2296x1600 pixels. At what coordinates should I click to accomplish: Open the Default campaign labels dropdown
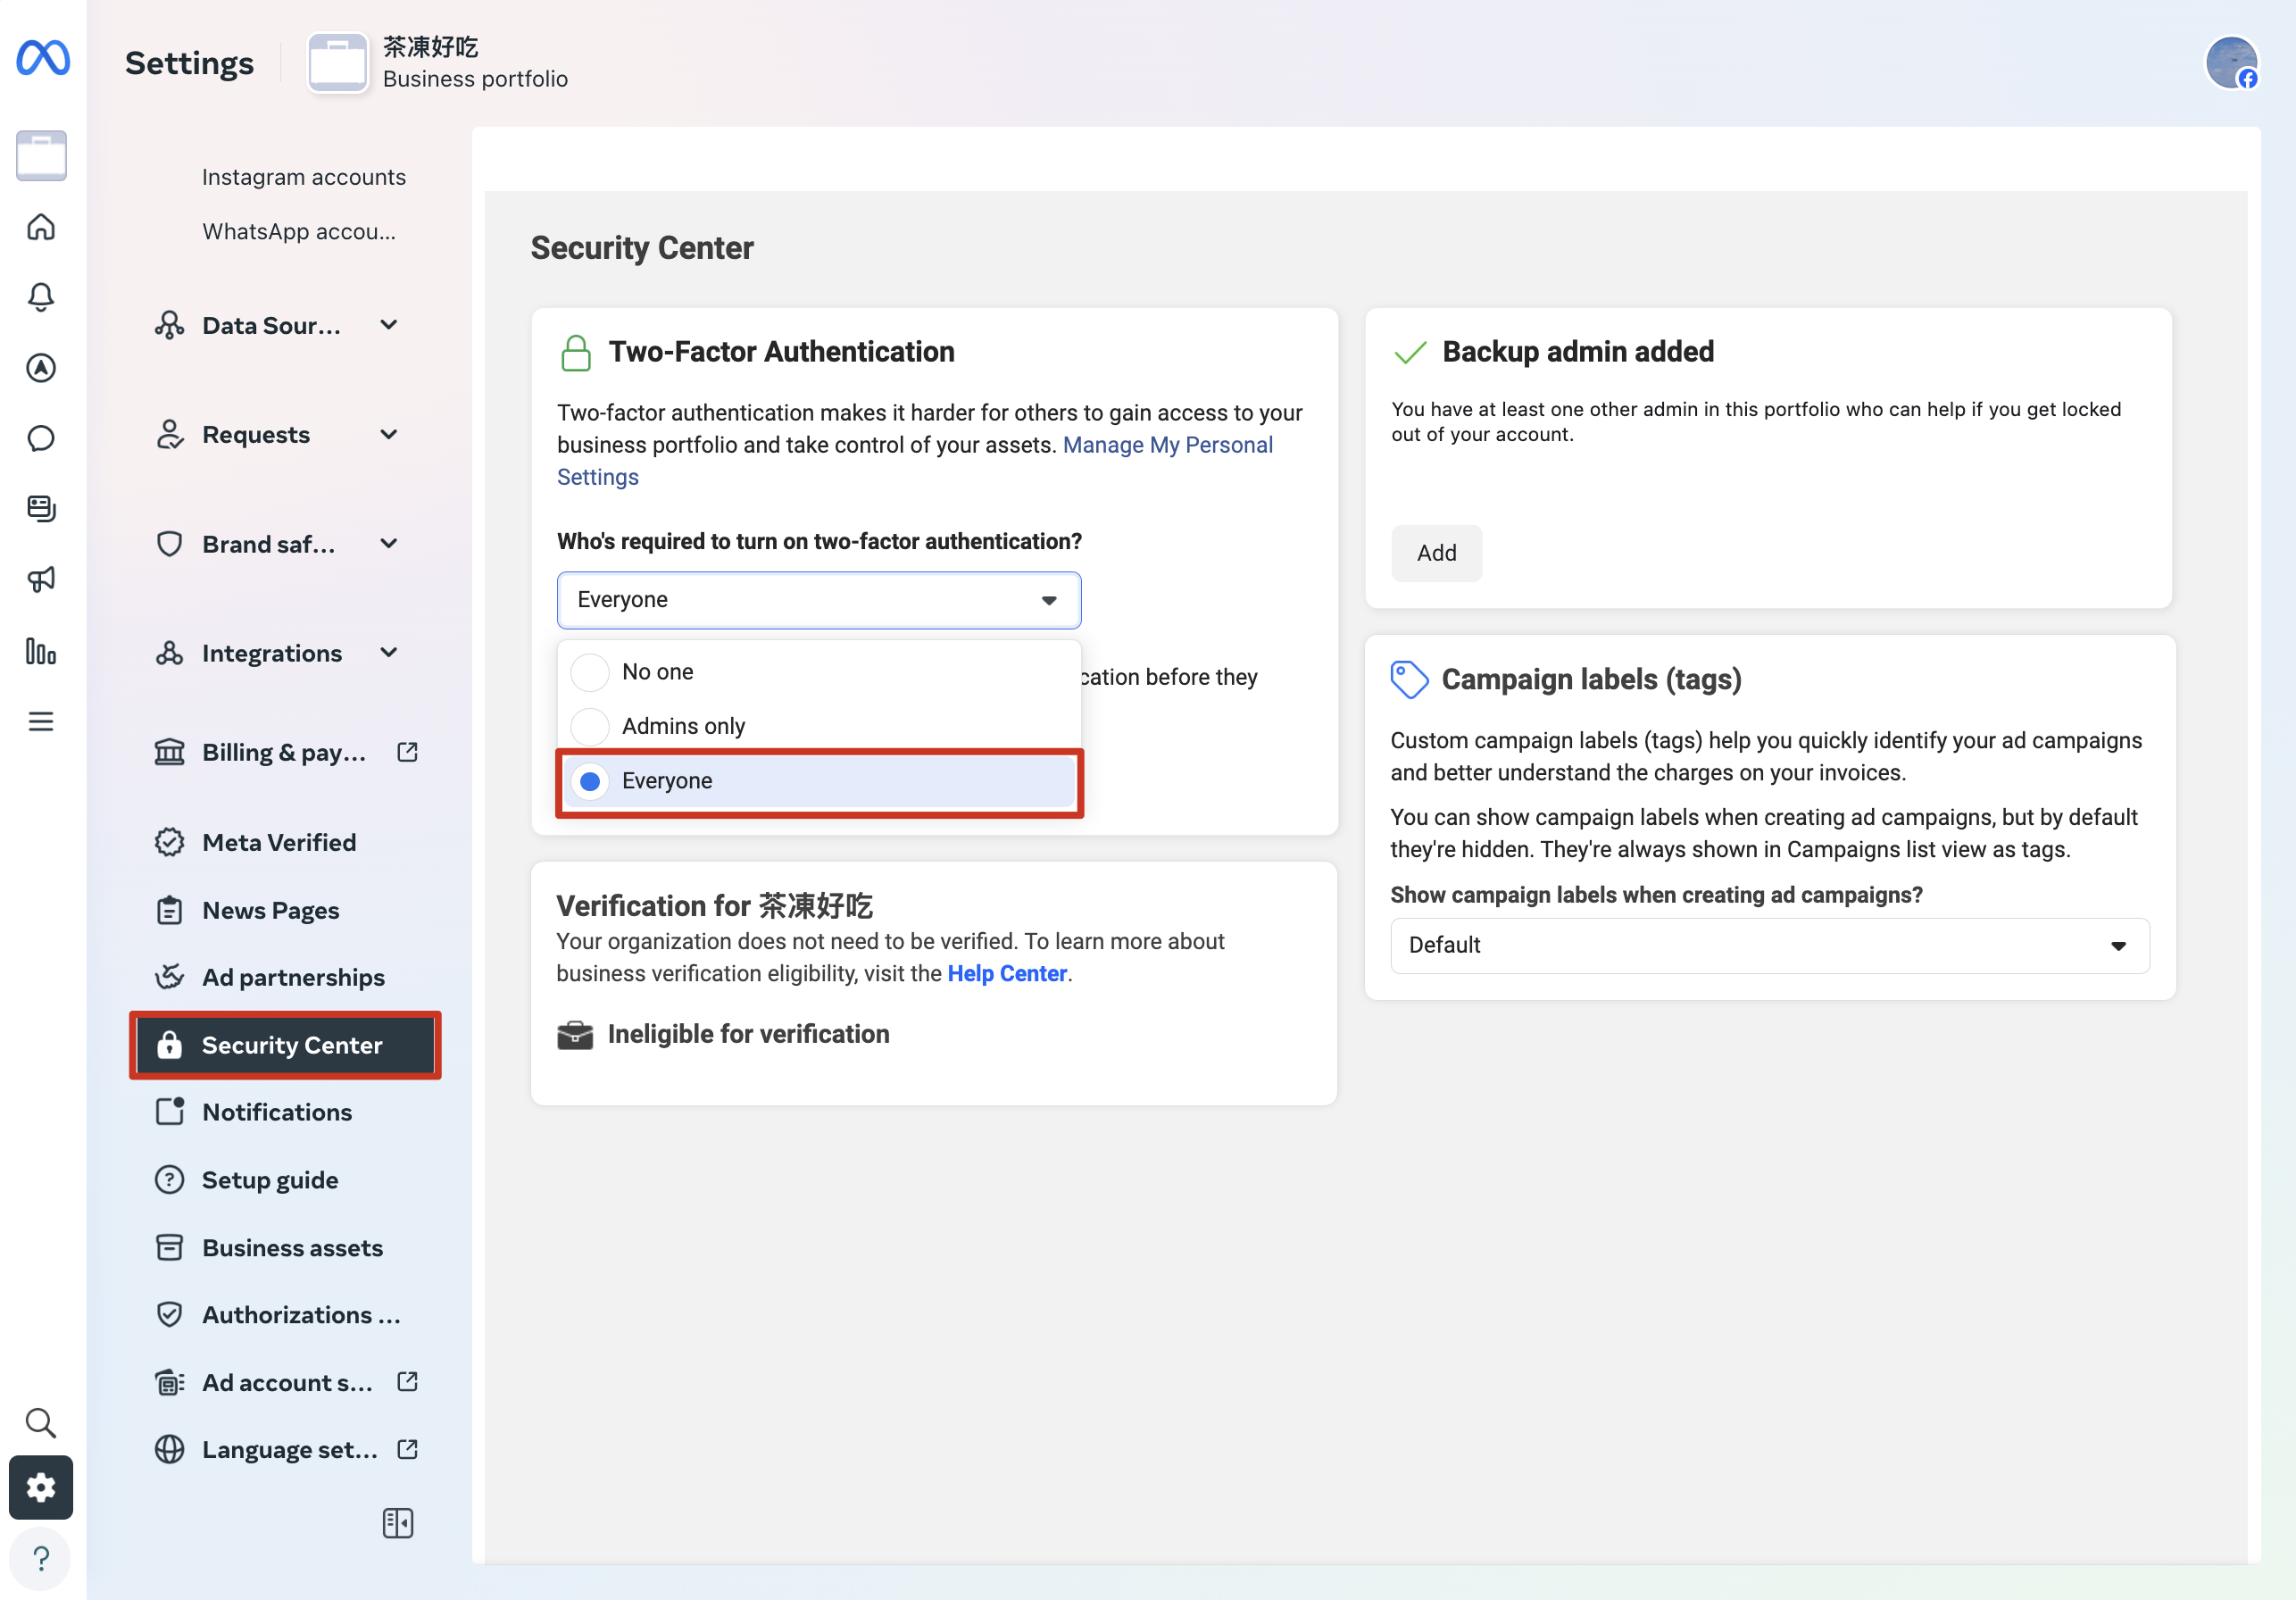tap(1769, 945)
